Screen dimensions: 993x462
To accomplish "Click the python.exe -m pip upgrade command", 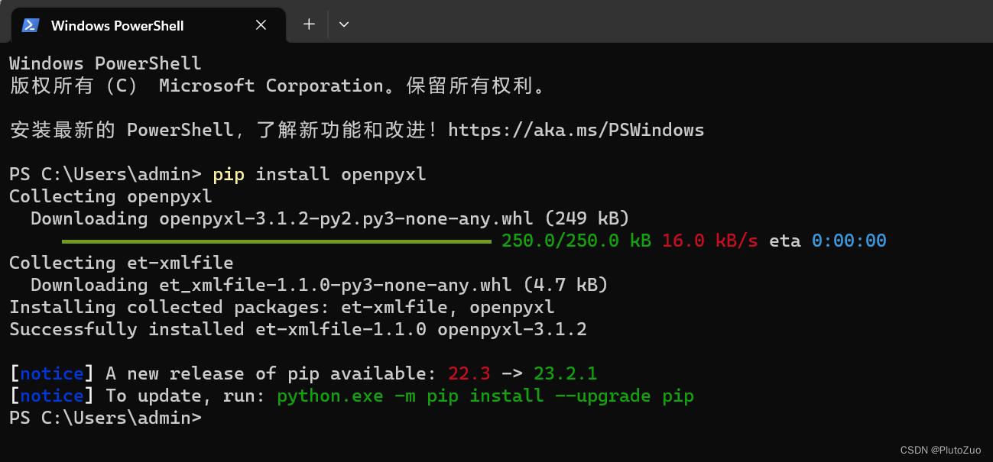I will coord(485,396).
